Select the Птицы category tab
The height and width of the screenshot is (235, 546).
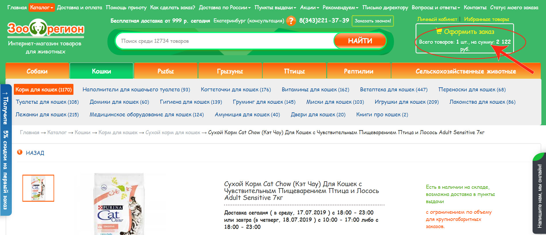point(294,71)
